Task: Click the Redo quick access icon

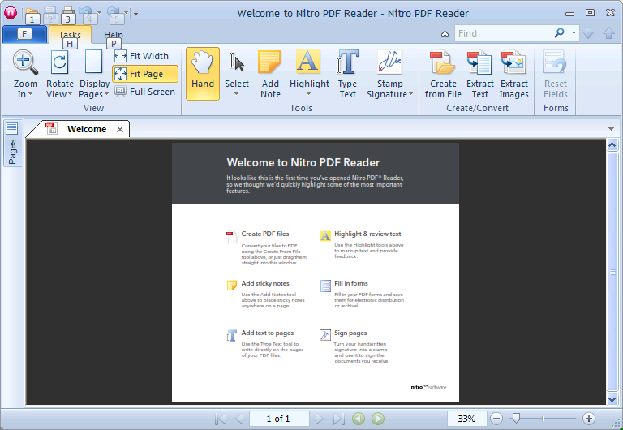Action: tap(114, 14)
